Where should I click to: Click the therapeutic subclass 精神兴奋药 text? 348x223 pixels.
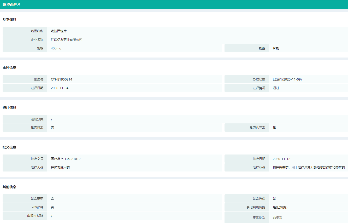(281, 168)
